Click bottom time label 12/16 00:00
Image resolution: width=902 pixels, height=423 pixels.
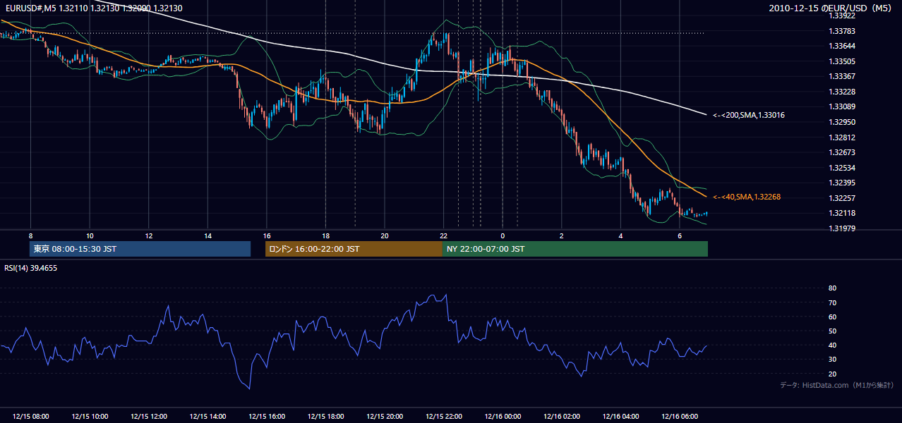click(503, 417)
